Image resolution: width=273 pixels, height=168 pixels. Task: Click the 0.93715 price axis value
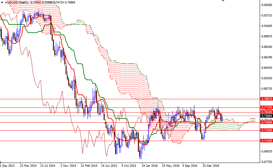(x=267, y=16)
